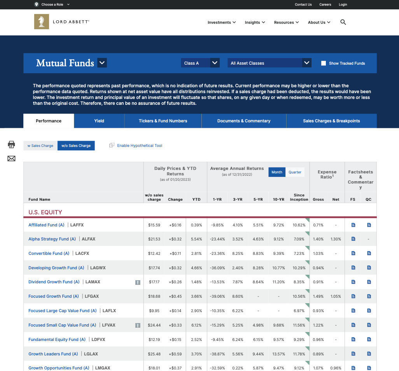Screen dimensions: 399x371
Task: Switch to w Sales Charge view
Action: [40, 146]
